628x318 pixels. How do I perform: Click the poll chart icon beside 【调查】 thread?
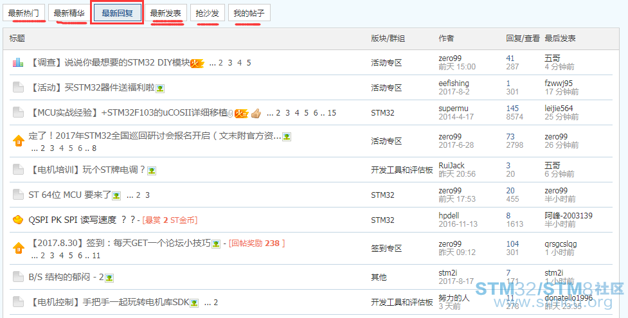(x=18, y=62)
